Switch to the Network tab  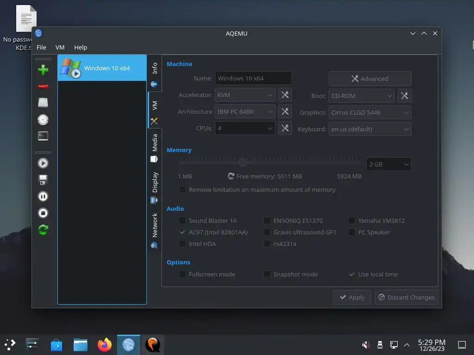[155, 230]
